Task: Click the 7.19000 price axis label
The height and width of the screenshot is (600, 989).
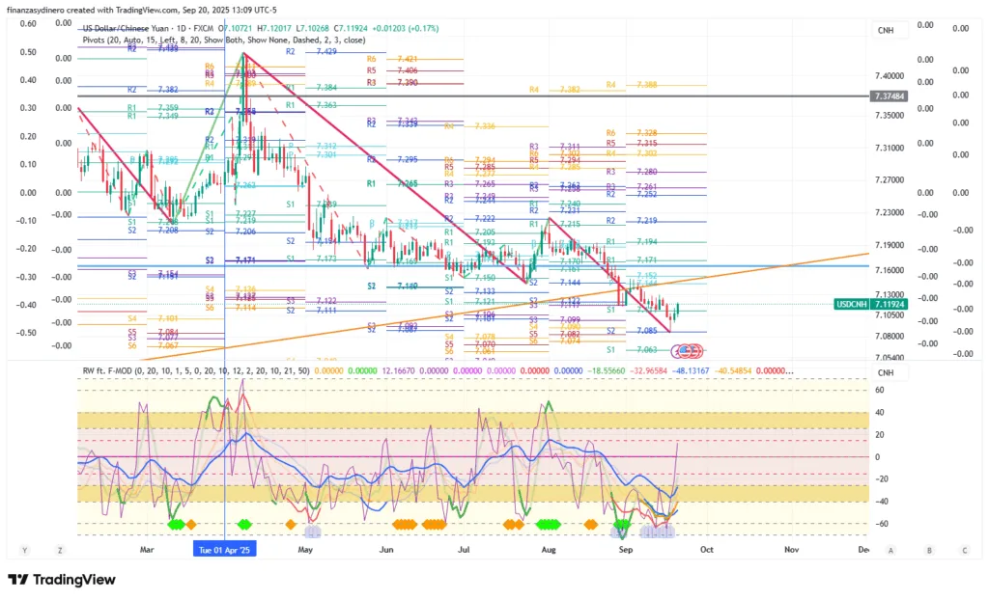Action: [890, 245]
